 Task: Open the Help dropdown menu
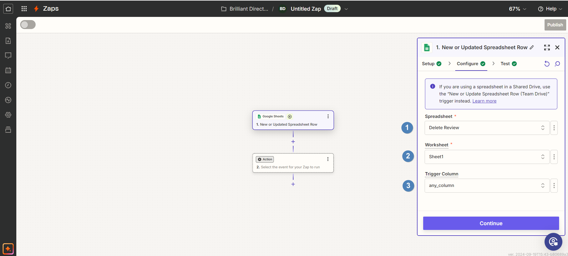[550, 9]
